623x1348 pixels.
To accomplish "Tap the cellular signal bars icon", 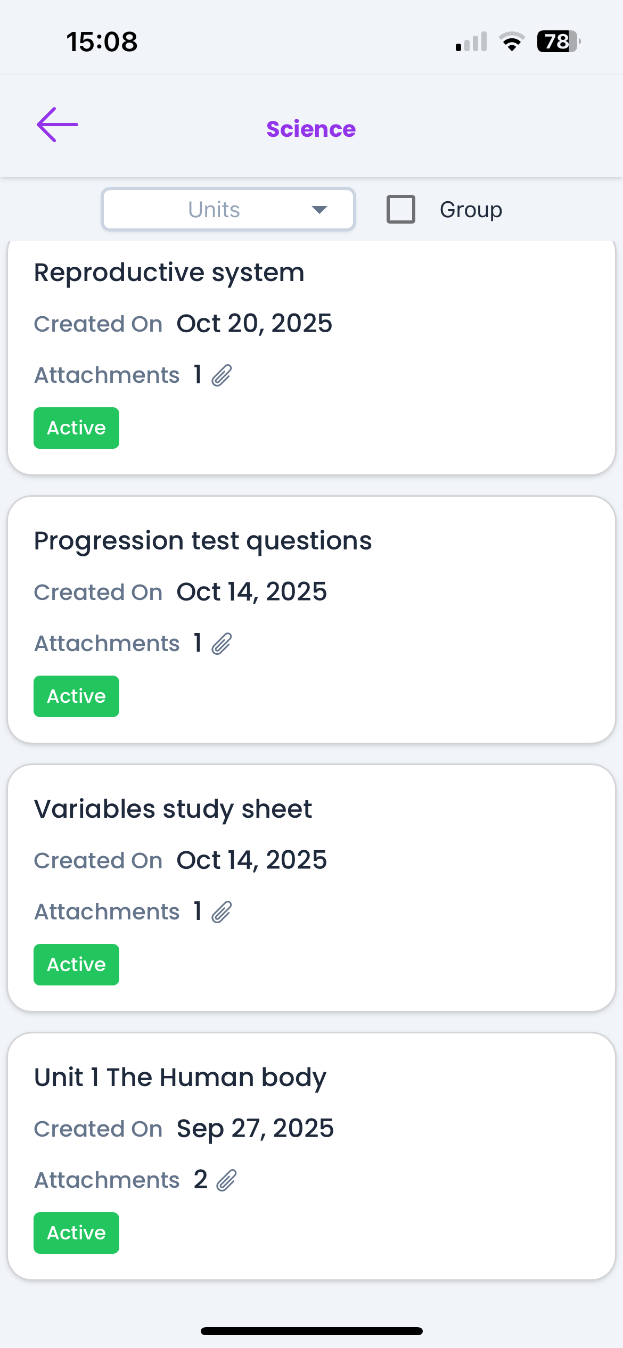I will 471,42.
